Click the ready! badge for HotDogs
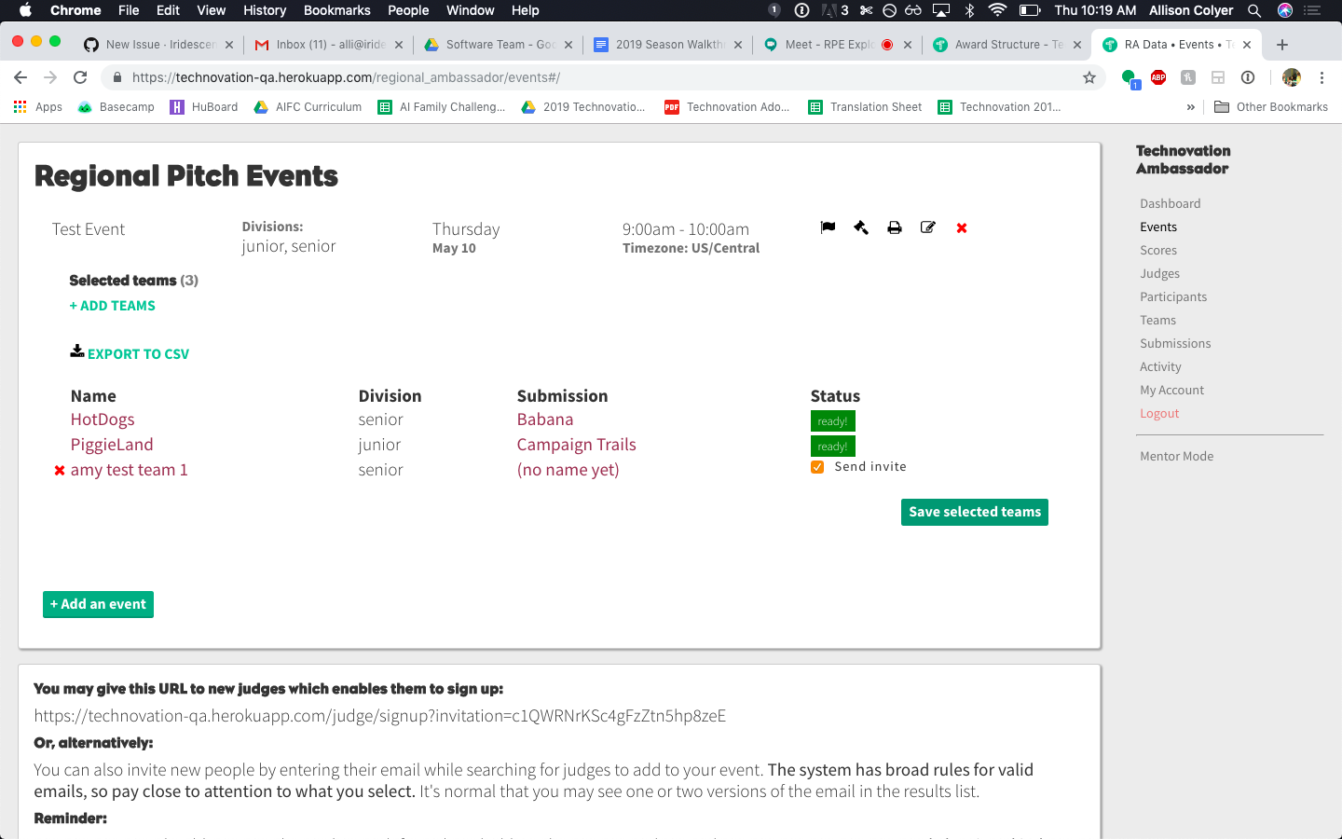 (x=832, y=420)
